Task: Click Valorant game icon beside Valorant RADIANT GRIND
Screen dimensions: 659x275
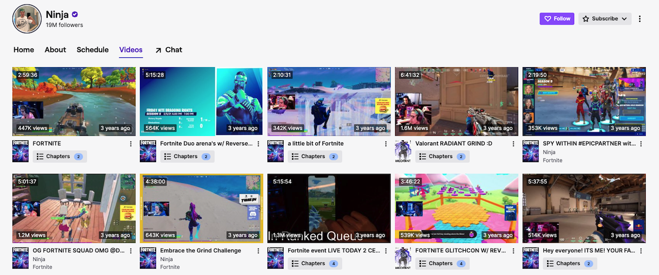Action: pos(403,151)
